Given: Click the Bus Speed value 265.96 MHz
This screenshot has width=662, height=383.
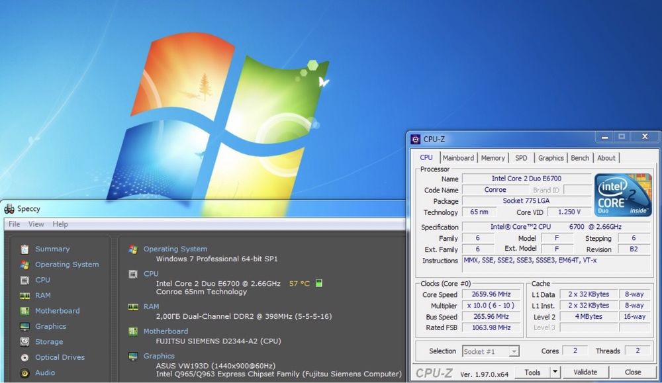Looking at the screenshot, I should pyautogui.click(x=491, y=317).
